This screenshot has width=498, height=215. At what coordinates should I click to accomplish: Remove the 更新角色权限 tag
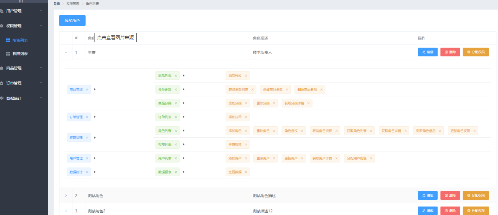474,131
